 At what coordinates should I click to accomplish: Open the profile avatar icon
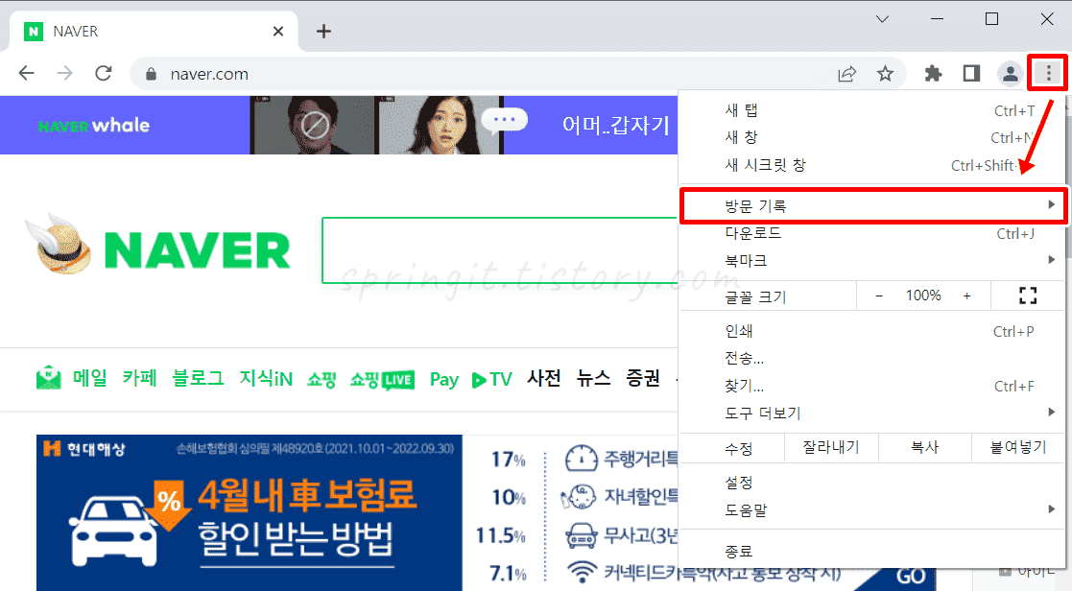(1010, 73)
